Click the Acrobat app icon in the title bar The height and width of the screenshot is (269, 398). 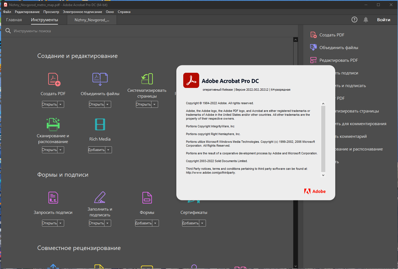[5, 5]
